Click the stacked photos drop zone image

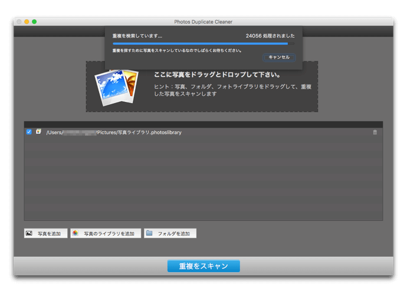117,87
